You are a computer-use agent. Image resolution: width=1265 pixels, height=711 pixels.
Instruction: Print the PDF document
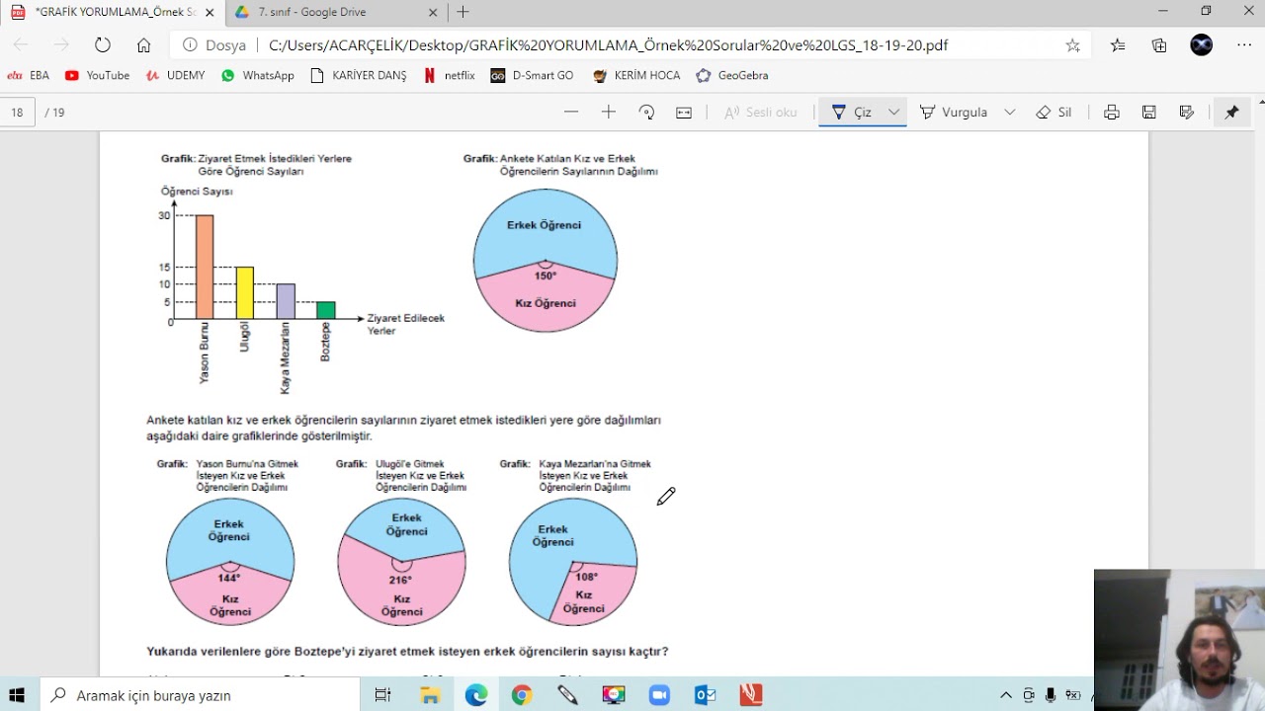point(1112,113)
